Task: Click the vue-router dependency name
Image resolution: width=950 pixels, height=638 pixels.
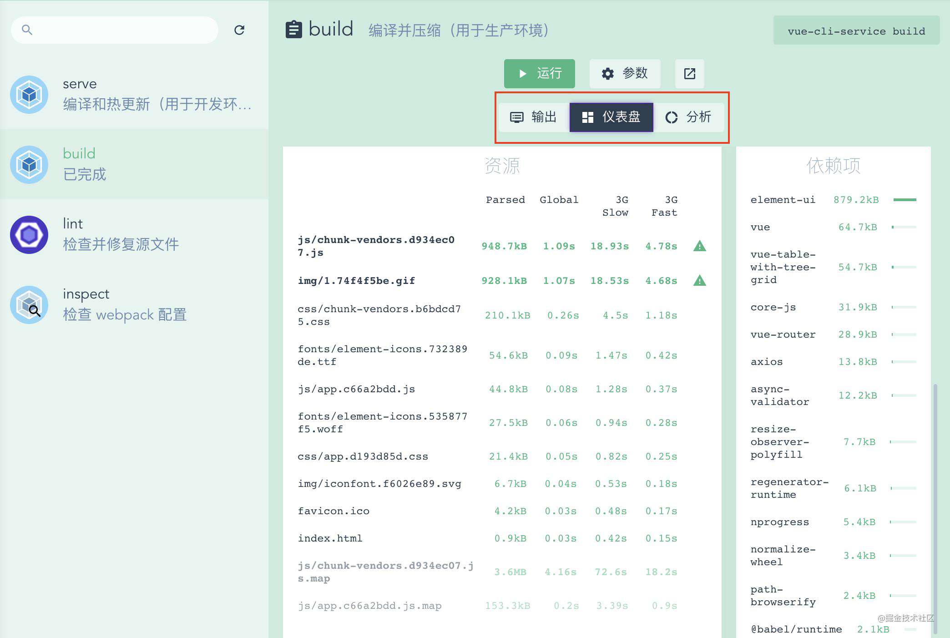Action: pos(783,334)
